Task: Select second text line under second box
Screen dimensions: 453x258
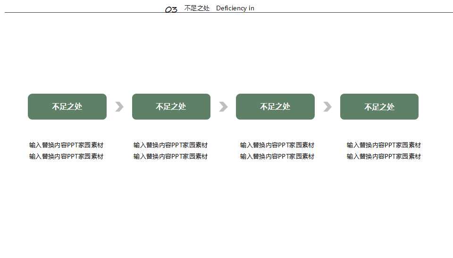Action: click(x=170, y=156)
